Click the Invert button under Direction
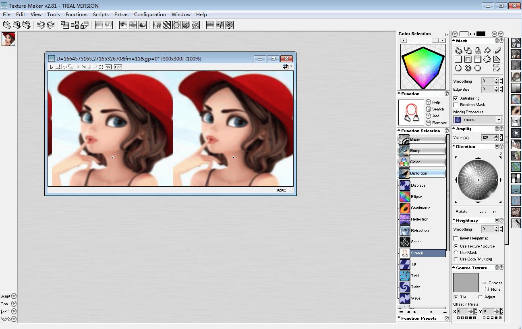 coord(481,211)
